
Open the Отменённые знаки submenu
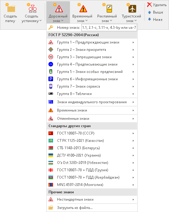[92, 119]
